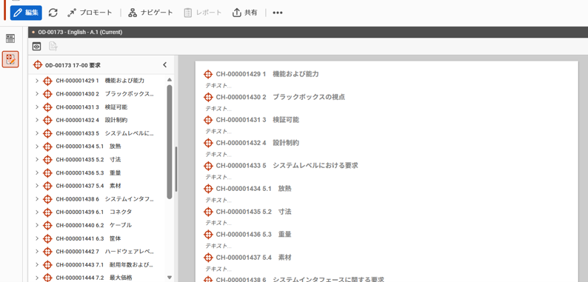Click the target icon of tree row コネクタ
The height and width of the screenshot is (282, 588).
click(47, 212)
